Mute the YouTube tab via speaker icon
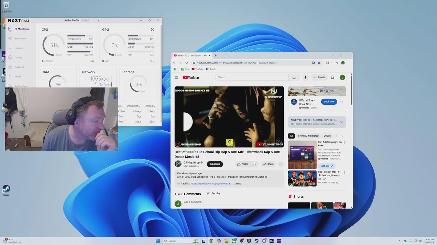Image resolution: width=437 pixels, height=245 pixels. coord(205,55)
